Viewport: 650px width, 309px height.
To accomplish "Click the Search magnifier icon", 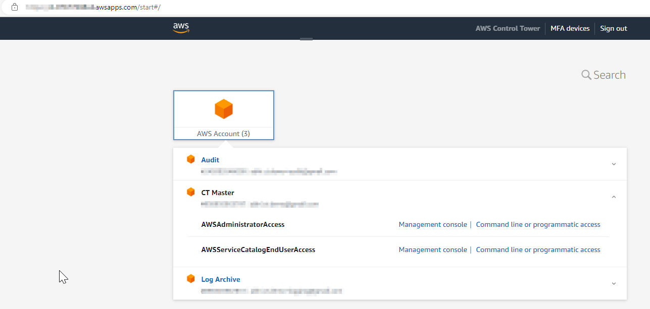I will [x=586, y=75].
